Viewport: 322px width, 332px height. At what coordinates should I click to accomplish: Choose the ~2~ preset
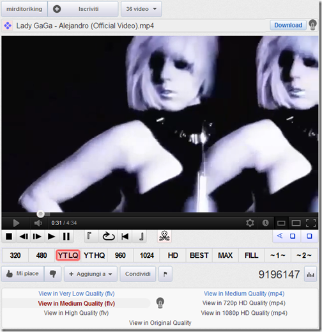point(304,255)
